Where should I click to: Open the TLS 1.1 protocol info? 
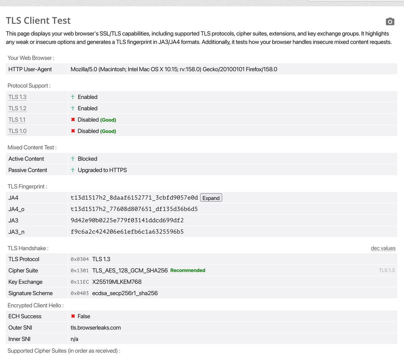point(17,120)
